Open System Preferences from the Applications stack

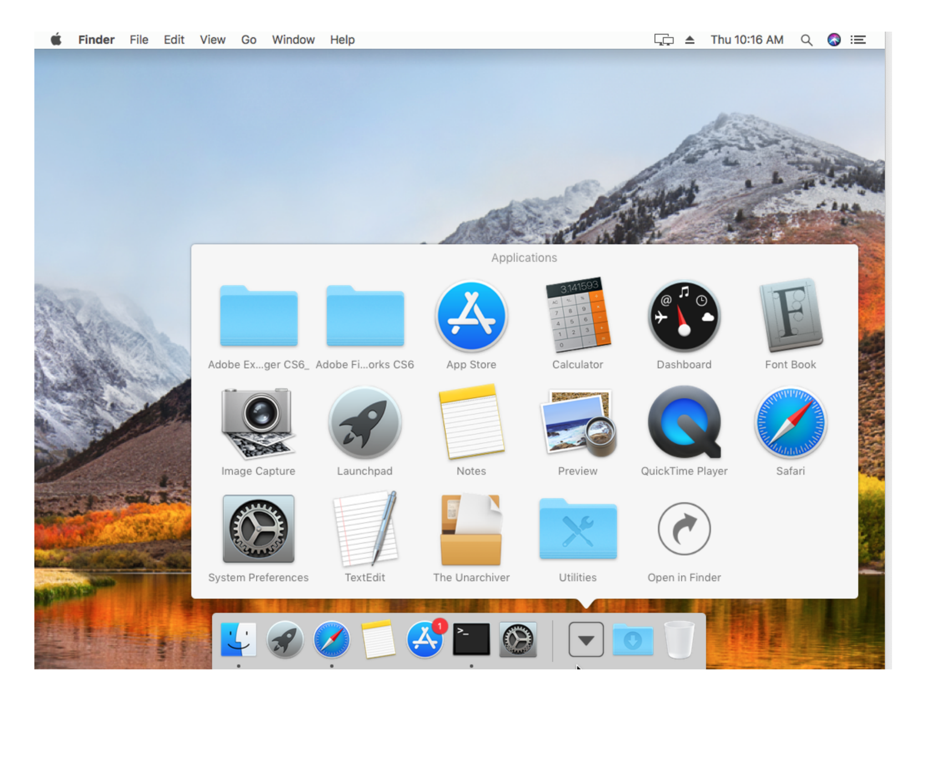[258, 529]
